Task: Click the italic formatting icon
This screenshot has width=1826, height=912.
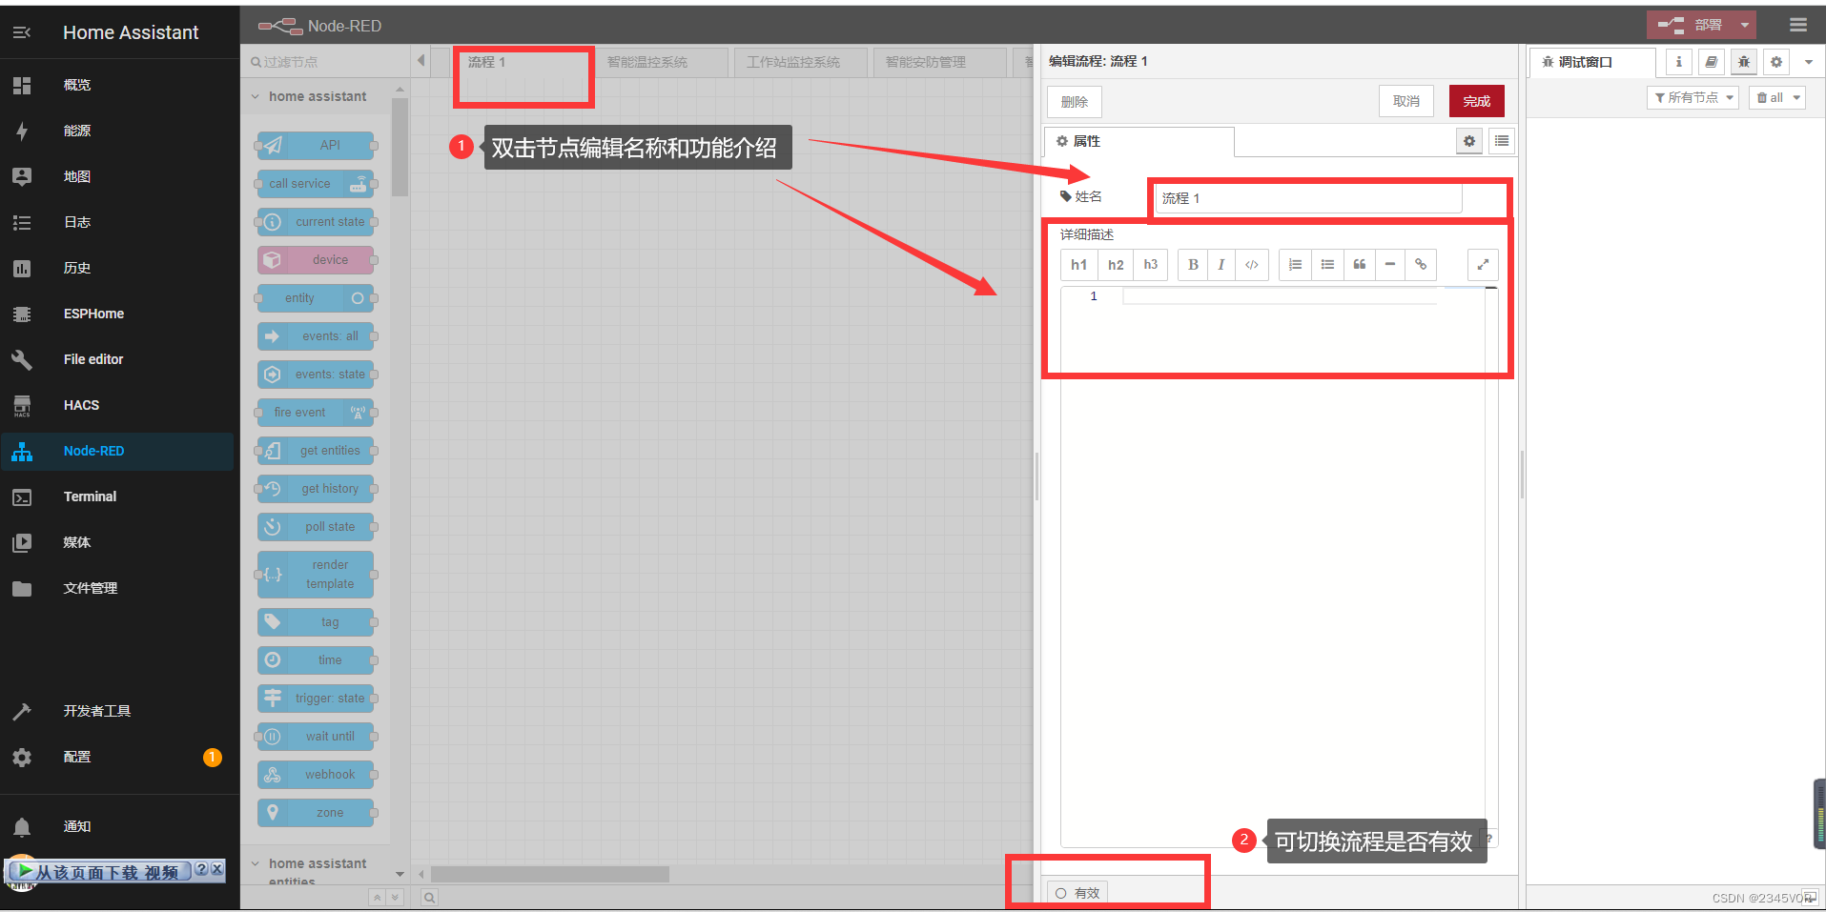Action: point(1221,265)
